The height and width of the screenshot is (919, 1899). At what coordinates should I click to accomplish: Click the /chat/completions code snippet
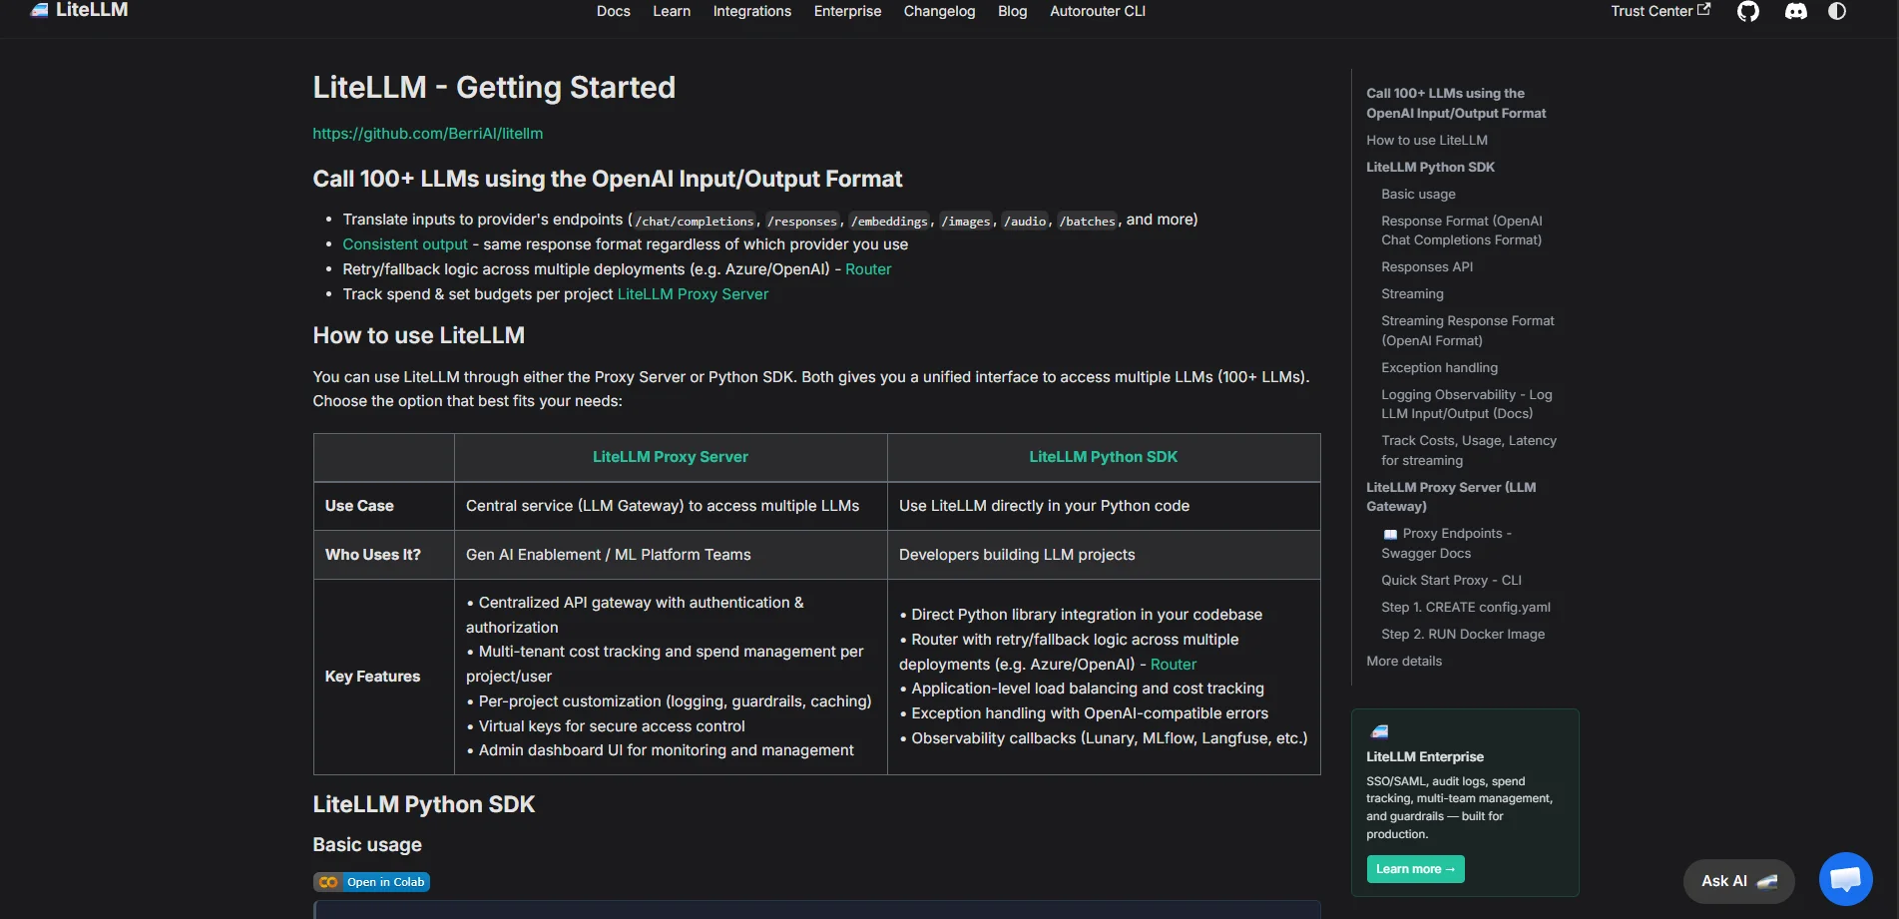point(696,222)
